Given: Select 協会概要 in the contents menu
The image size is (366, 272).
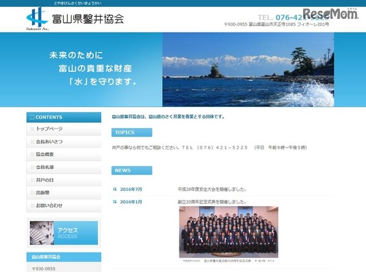Looking at the screenshot, I should (63, 154).
